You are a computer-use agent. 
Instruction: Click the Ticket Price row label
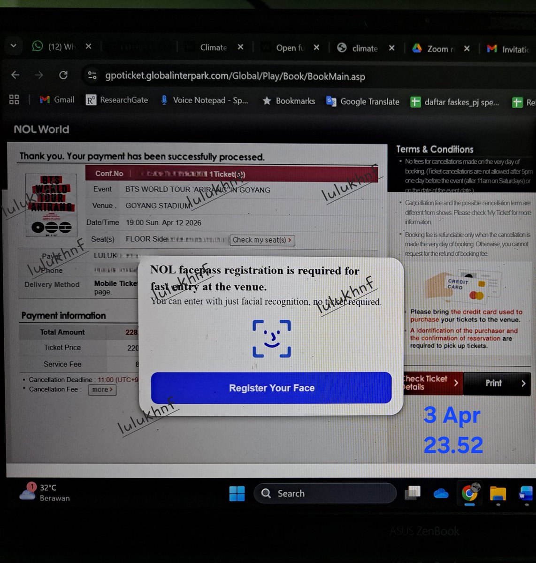point(62,348)
